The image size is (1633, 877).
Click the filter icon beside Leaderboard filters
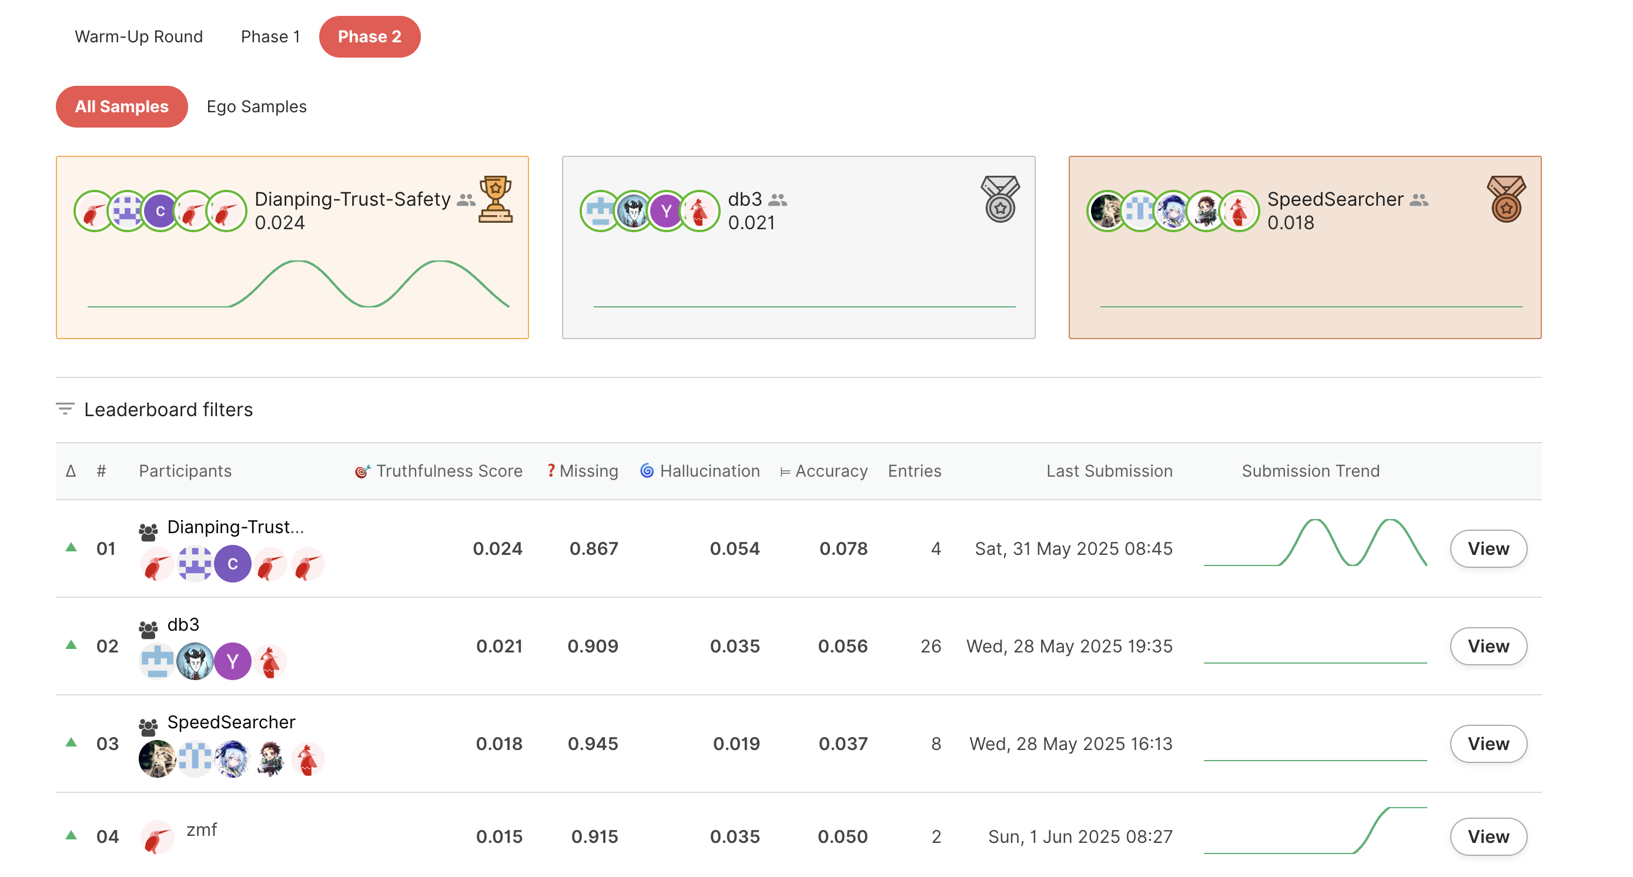[x=65, y=409]
